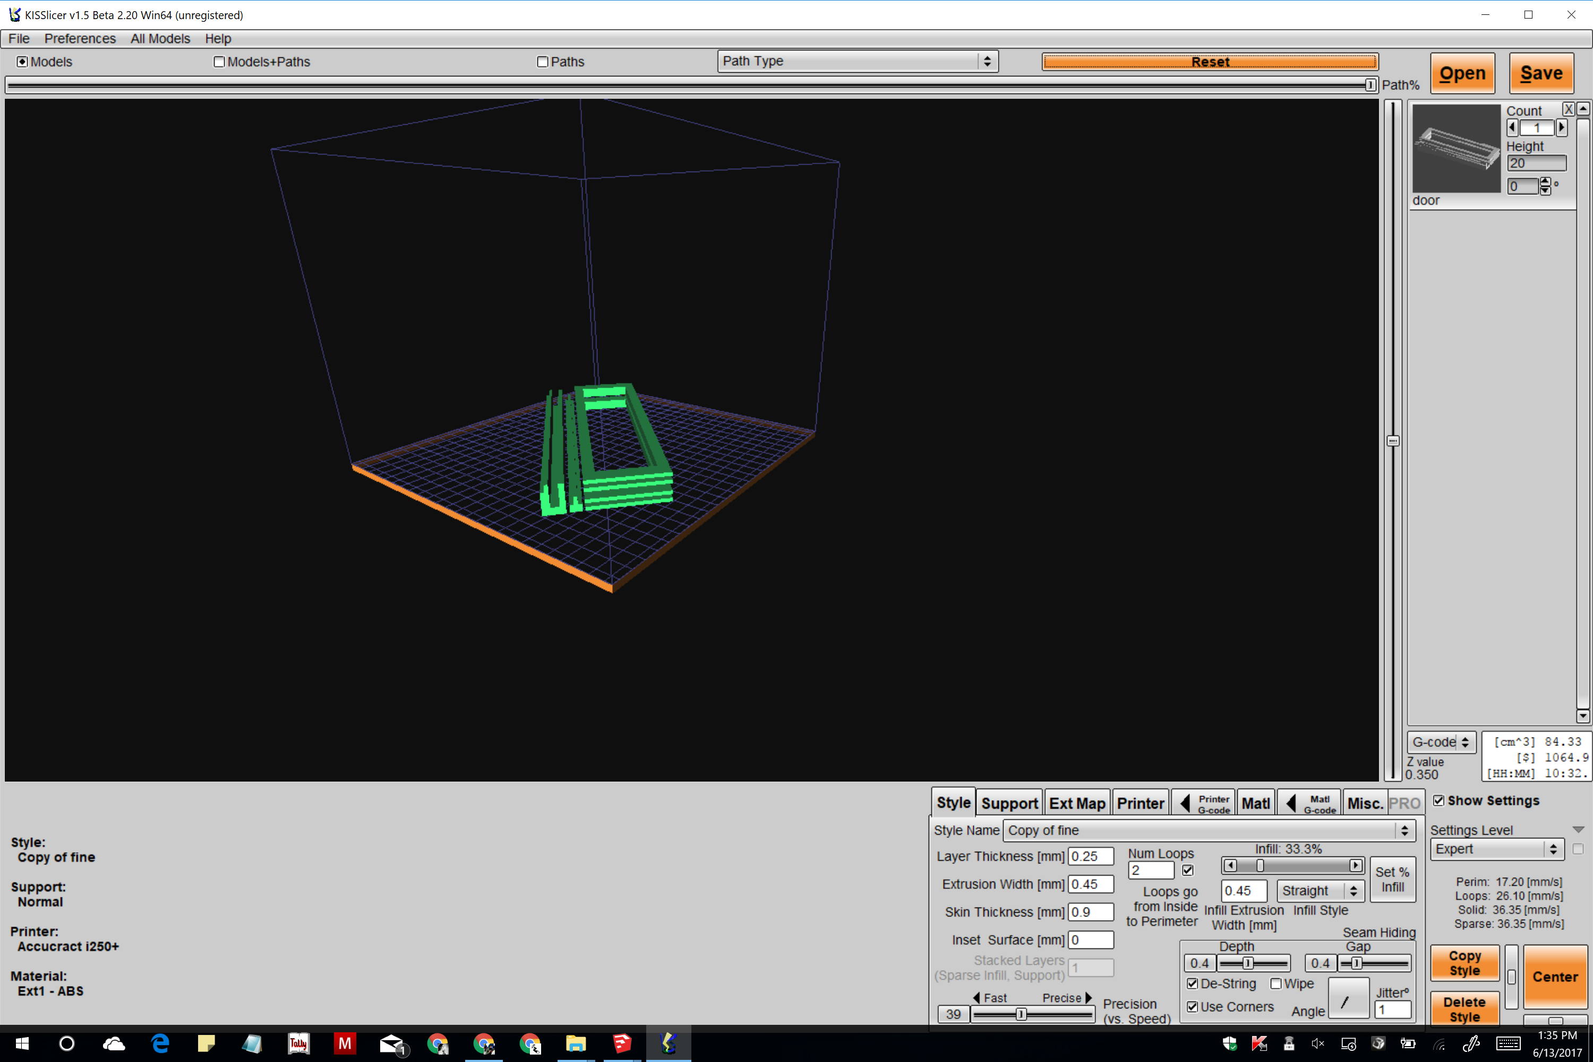Screen dimensions: 1593x1062
Task: Click Set % Infill button
Action: tap(1392, 879)
